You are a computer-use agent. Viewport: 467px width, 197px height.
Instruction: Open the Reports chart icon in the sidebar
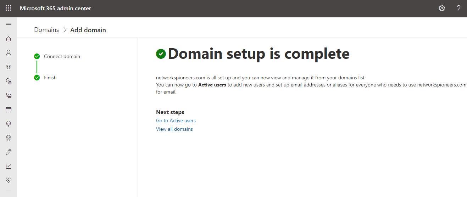(9, 166)
